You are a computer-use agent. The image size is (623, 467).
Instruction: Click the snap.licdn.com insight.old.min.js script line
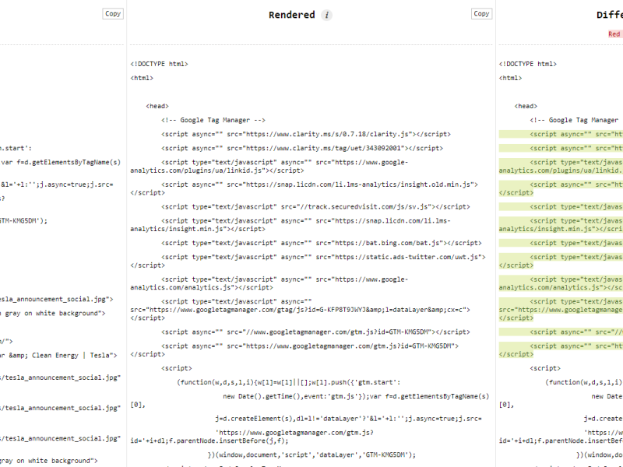319,184
